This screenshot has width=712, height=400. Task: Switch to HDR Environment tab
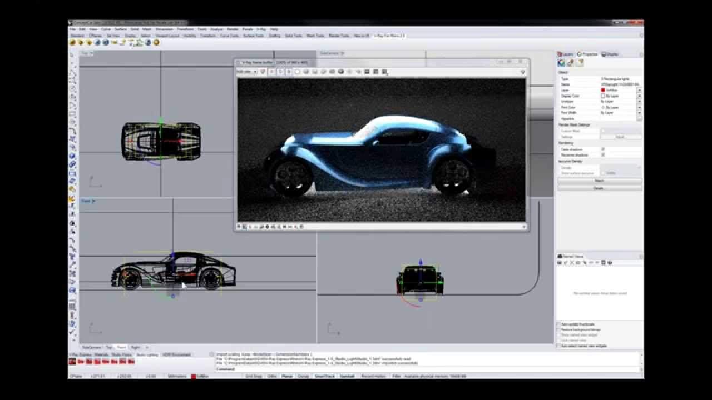click(x=176, y=354)
